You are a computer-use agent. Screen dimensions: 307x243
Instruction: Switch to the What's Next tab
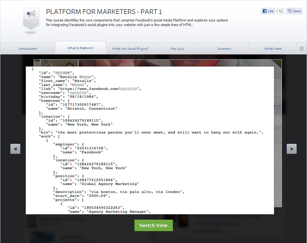[273, 49]
